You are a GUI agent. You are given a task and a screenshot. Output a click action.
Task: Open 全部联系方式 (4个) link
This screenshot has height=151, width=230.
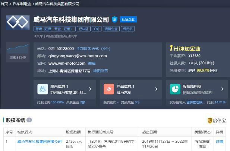[x=93, y=49]
